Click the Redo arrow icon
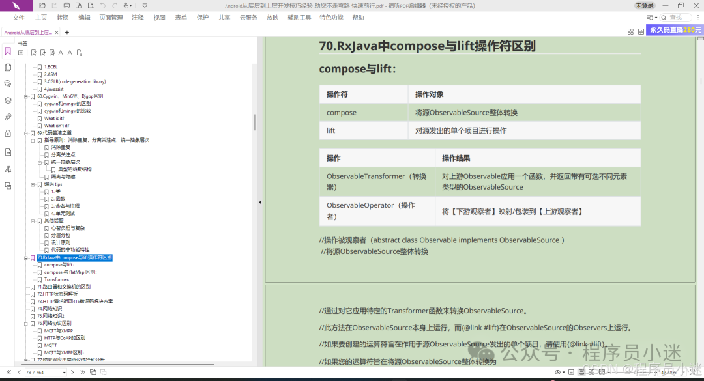Screen dimensions: 704x381 (x=115, y=6)
